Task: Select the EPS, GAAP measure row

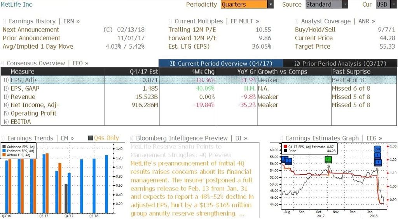Action: pyautogui.click(x=199, y=88)
